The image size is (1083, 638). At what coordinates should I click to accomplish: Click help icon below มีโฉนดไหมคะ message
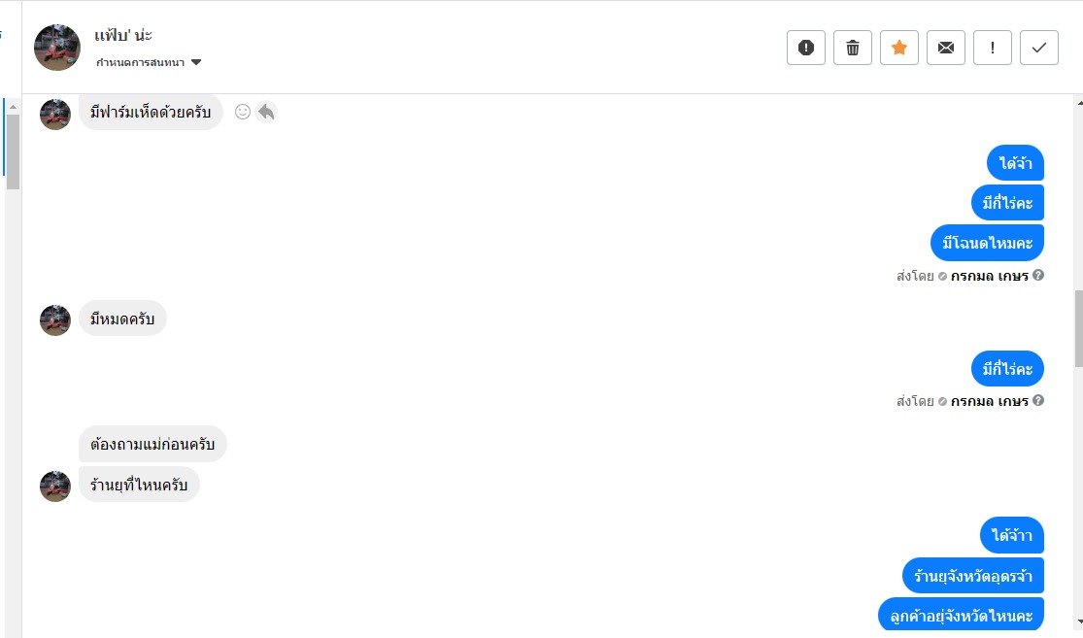click(1038, 276)
